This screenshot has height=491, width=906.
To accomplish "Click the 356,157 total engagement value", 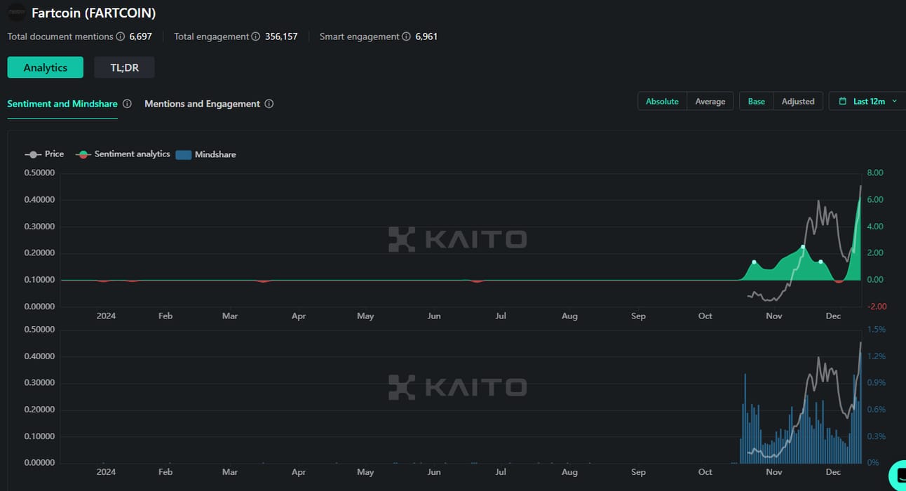I will click(281, 36).
